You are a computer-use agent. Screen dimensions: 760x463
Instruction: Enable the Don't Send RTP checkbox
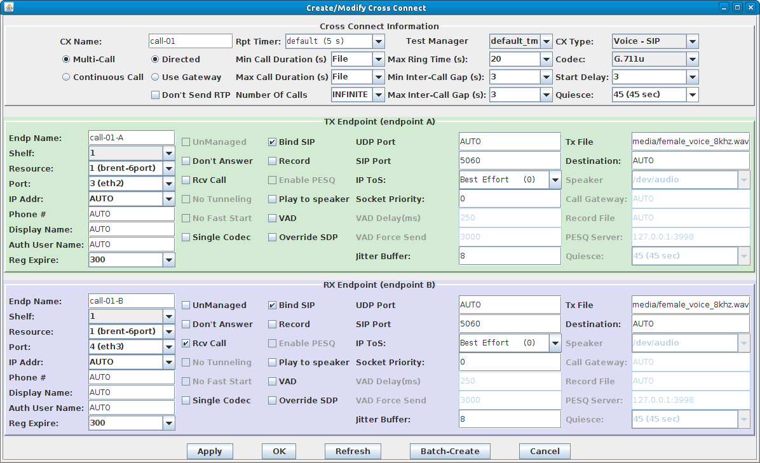pos(155,95)
